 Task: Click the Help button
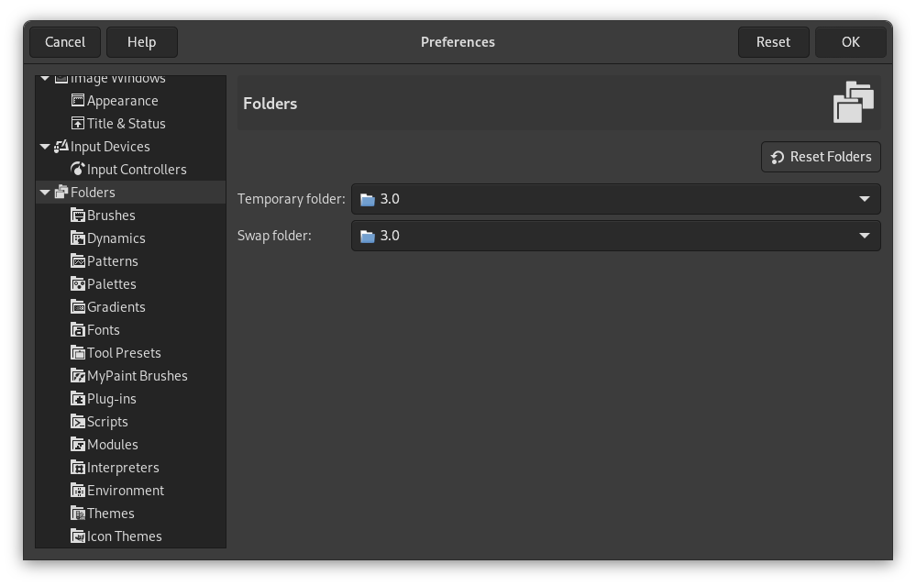pos(142,41)
